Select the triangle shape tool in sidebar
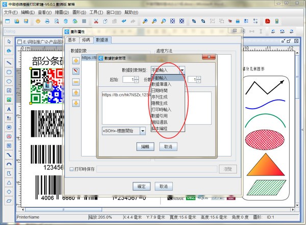Image resolution: width=306 pixels, height=225 pixels. point(9,182)
